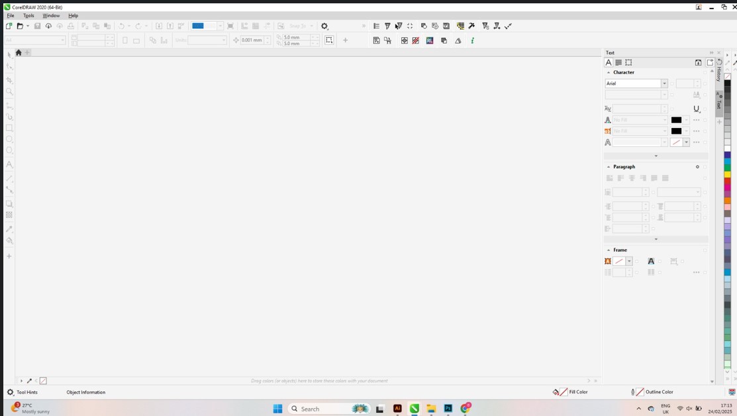Screen dimensions: 737x416
Task: Open the dropdown arrow beside Open icon
Action: point(28,26)
